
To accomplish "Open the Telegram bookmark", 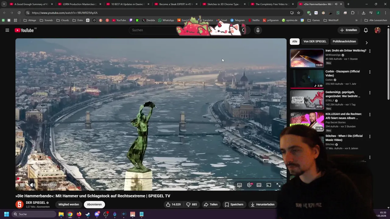I will coord(237,20).
